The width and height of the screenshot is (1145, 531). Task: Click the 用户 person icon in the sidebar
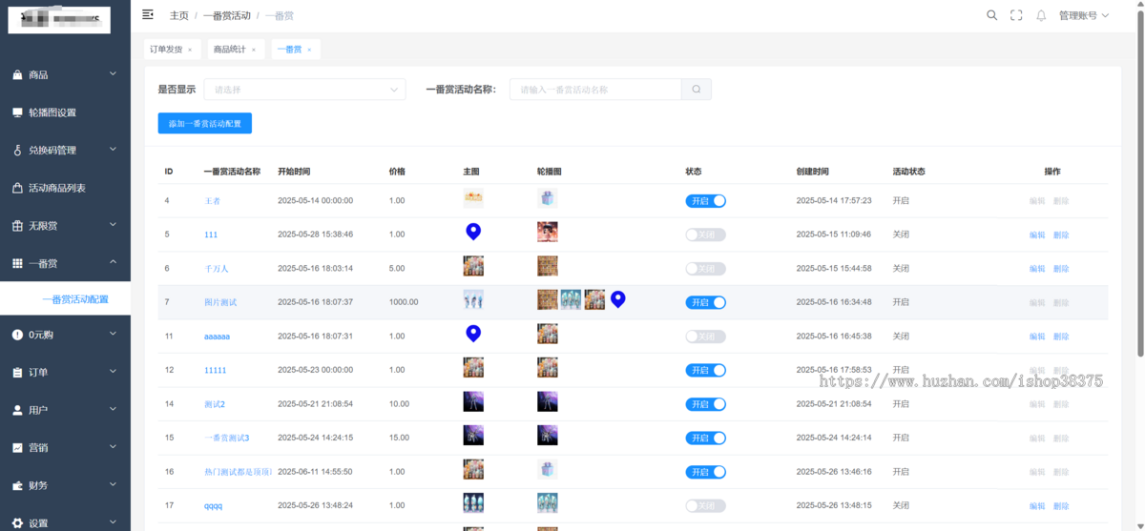[17, 410]
